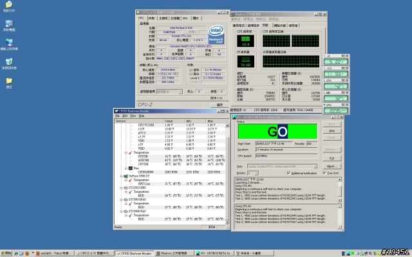Click the CPU usage 100% graph in Task Manager
Image resolution: width=412 pixels, height=257 pixels.
click(245, 41)
